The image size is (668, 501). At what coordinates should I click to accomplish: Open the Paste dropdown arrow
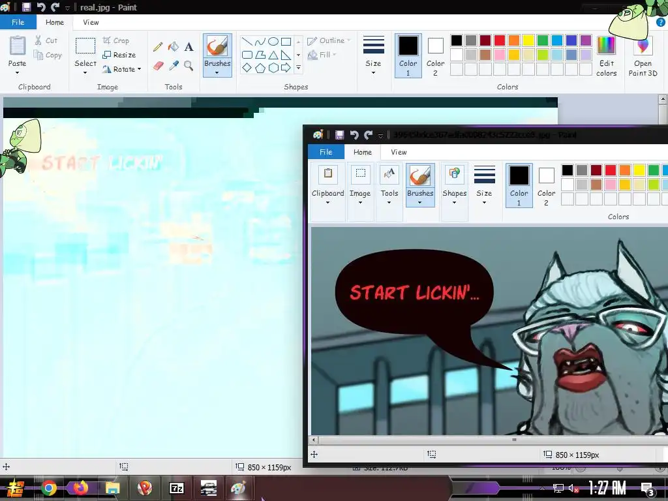point(17,73)
